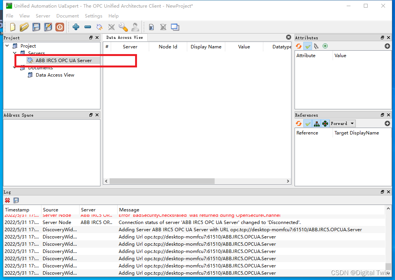
Task: Collapse the Project root tree node
Action: pos(7,46)
